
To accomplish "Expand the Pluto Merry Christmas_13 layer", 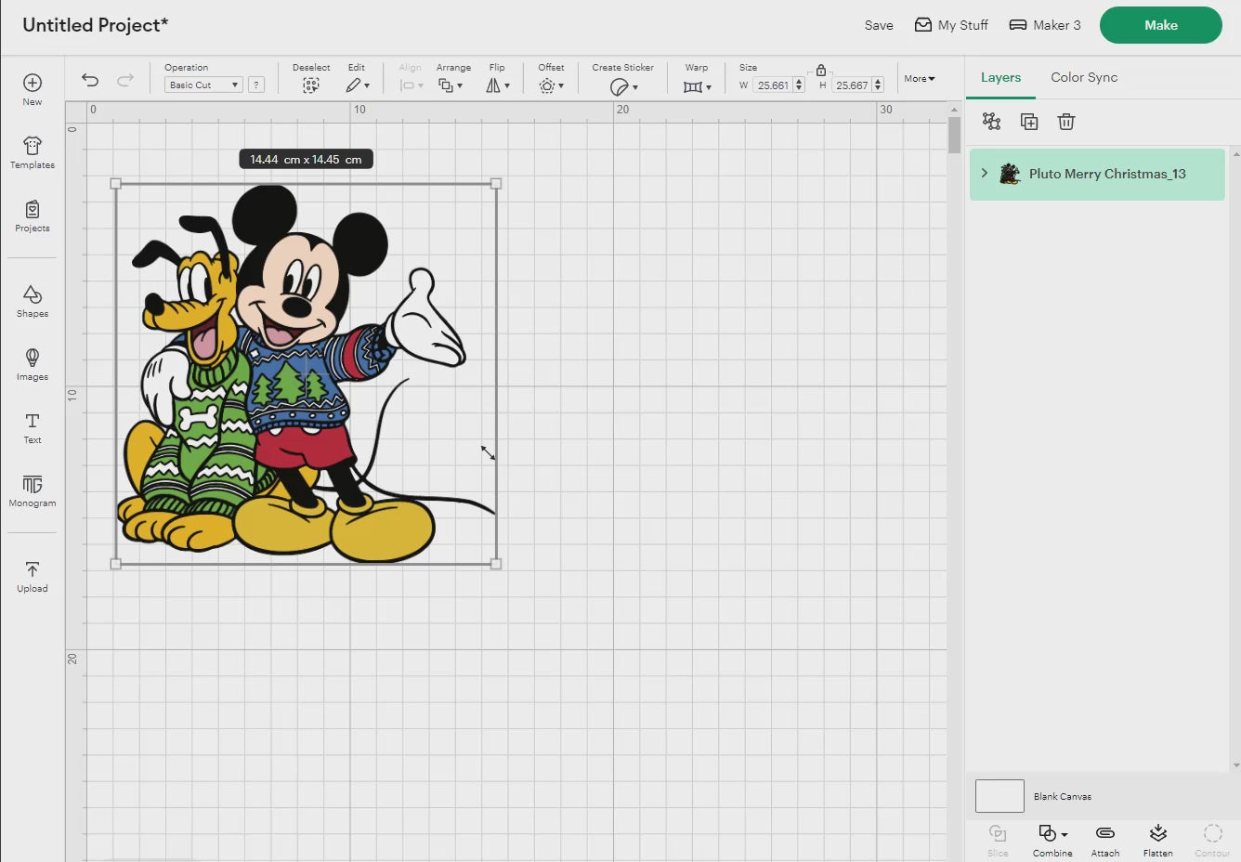I will click(x=985, y=174).
